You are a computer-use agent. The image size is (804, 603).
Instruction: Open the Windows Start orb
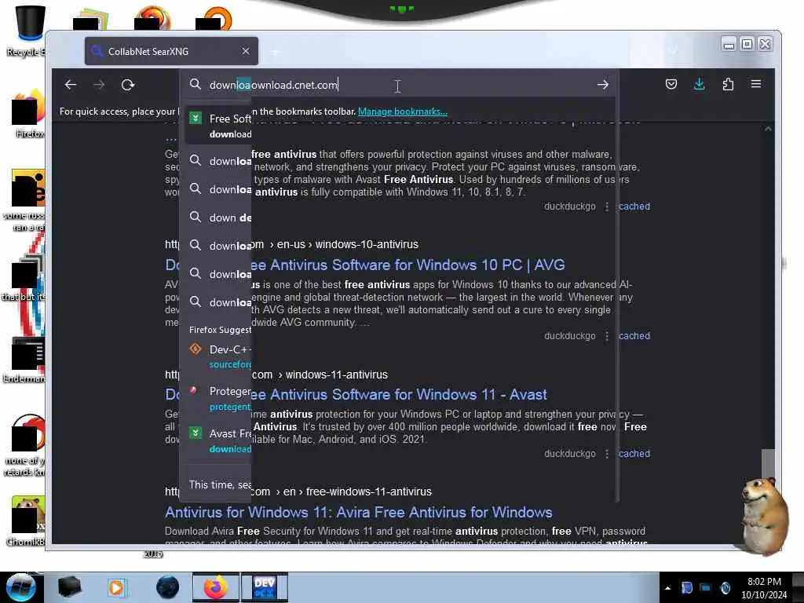(20, 587)
